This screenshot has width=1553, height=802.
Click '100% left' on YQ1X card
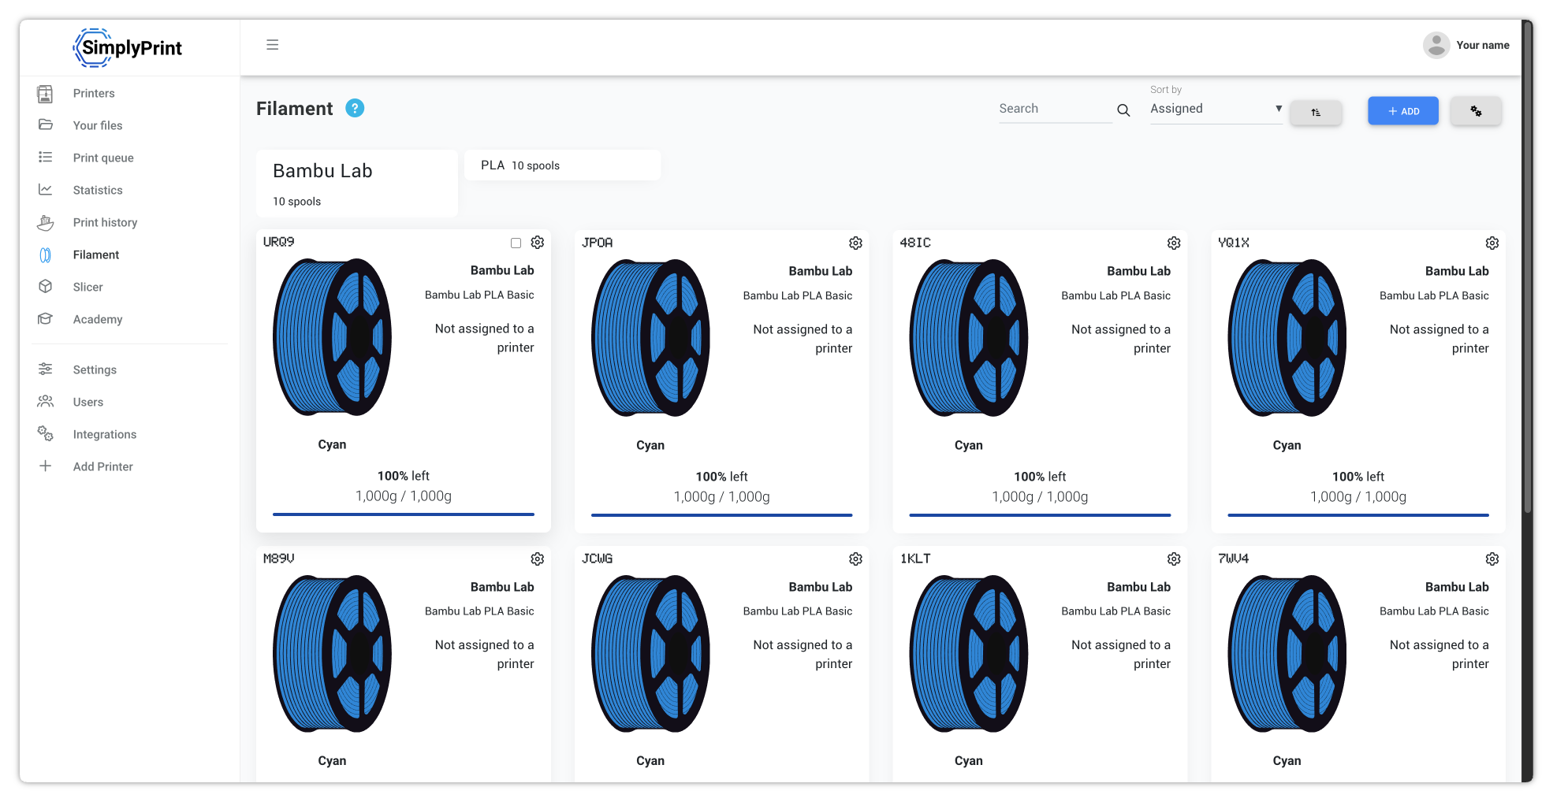click(x=1358, y=477)
